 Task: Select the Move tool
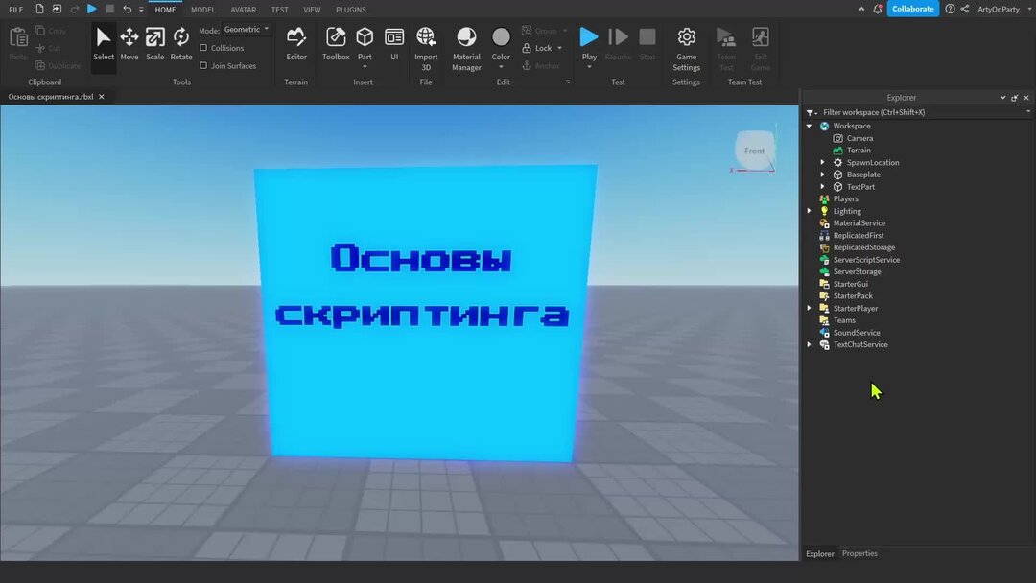pyautogui.click(x=129, y=42)
